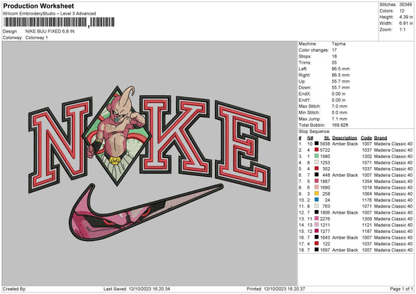Image resolution: width=416 pixels, height=294 pixels.
Task: Click the machine name Tajima
Action: [338, 44]
